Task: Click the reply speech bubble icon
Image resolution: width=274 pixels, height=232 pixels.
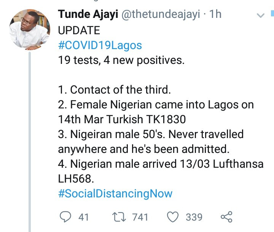Action: point(66,217)
